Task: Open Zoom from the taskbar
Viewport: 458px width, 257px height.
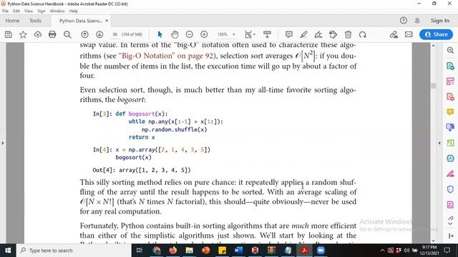Action: click(x=321, y=251)
